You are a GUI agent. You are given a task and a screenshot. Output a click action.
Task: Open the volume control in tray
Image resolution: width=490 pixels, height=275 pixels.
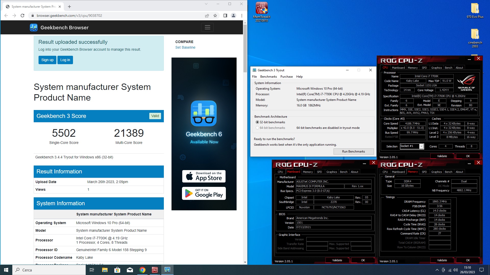pyautogui.click(x=456, y=270)
